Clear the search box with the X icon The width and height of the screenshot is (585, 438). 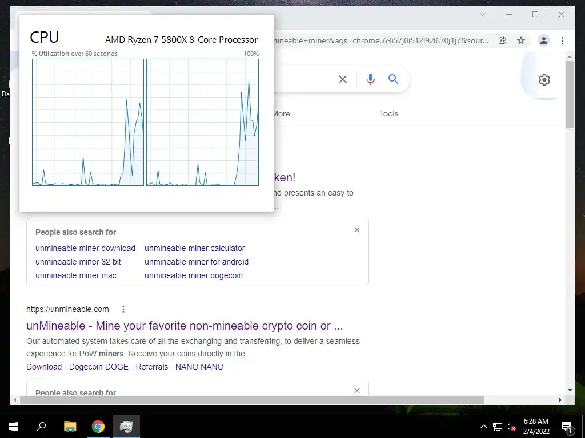343,79
